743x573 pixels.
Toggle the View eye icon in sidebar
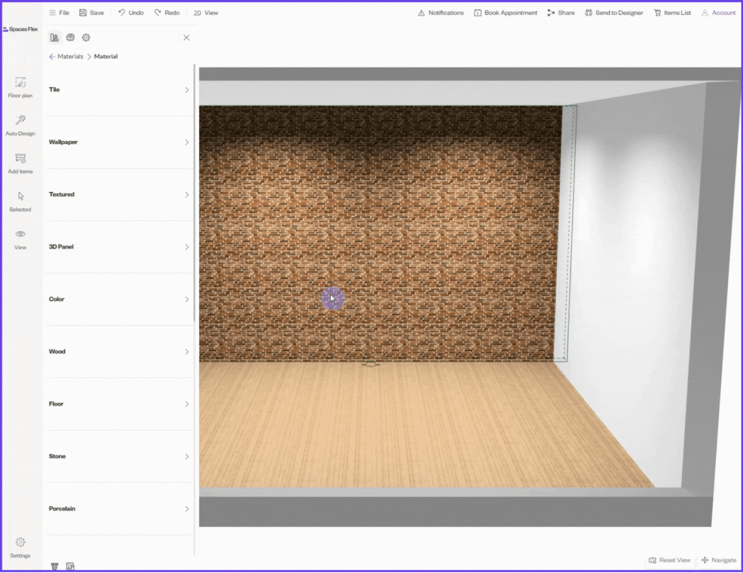(x=20, y=234)
